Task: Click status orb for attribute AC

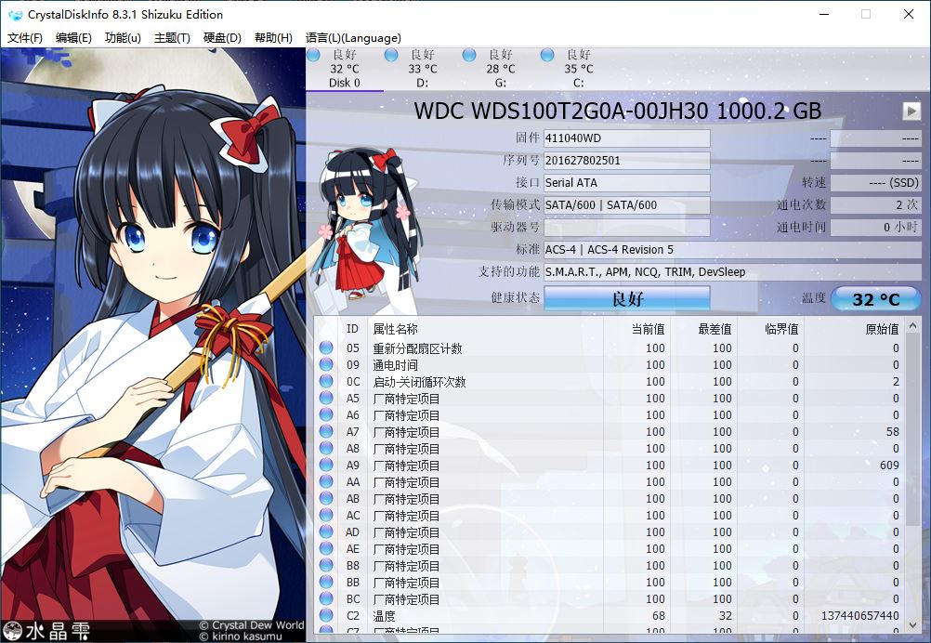Action: point(326,516)
